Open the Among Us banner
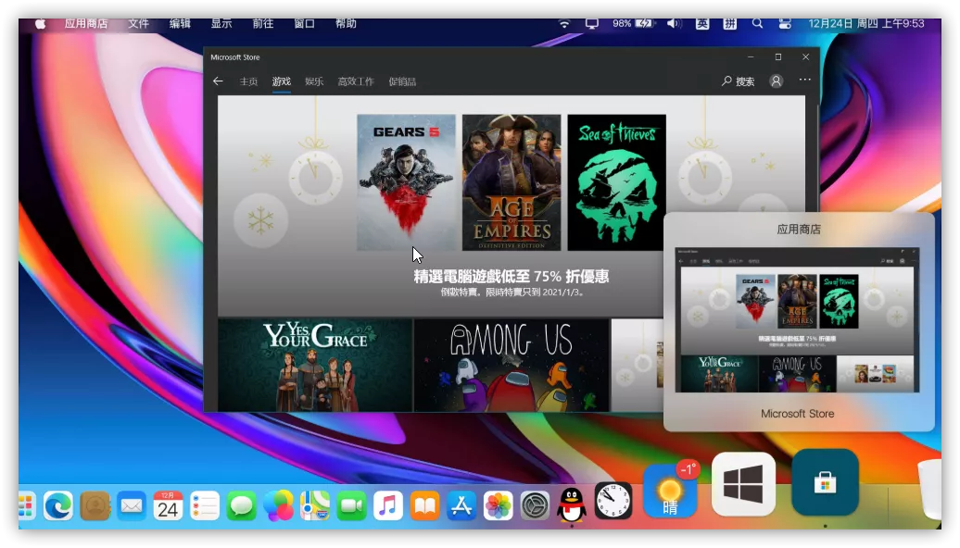The height and width of the screenshot is (548, 960). 512,365
